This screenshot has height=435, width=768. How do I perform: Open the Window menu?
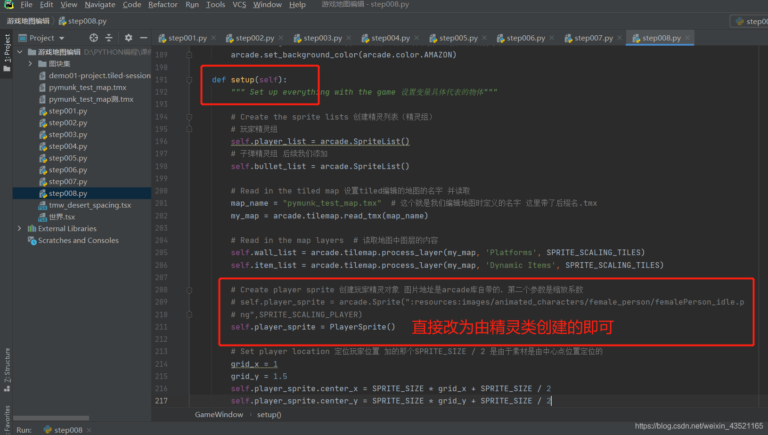coord(267,5)
